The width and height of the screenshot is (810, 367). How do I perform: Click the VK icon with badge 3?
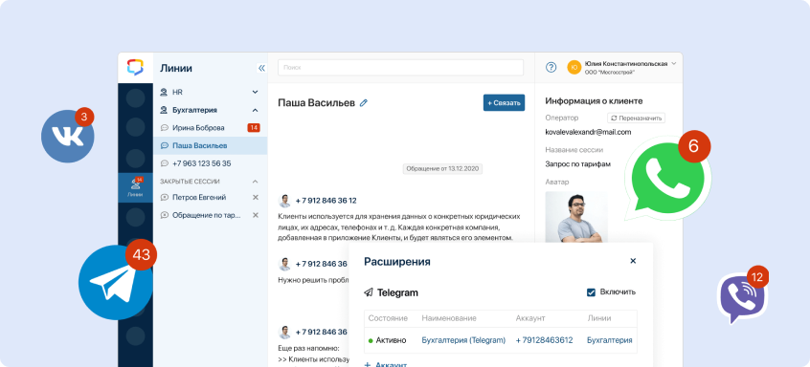point(68,136)
